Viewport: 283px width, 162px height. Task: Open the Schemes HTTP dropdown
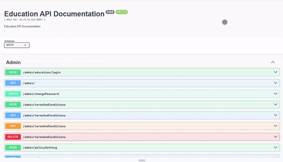(17, 45)
